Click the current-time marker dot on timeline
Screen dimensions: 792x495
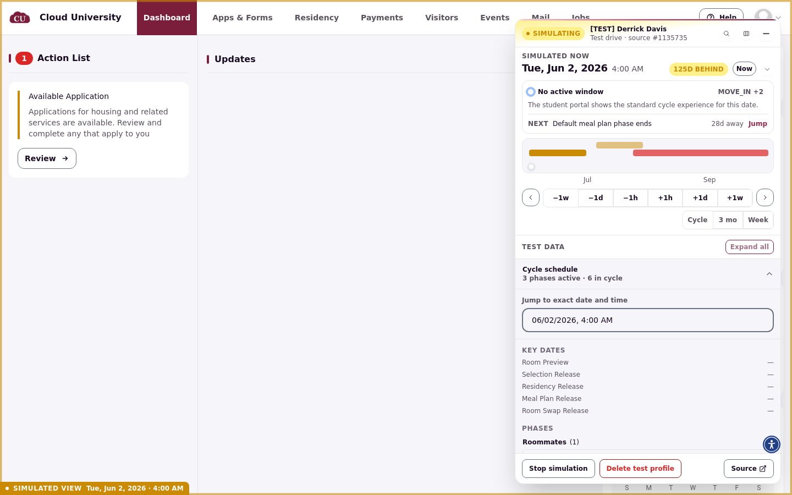[531, 167]
